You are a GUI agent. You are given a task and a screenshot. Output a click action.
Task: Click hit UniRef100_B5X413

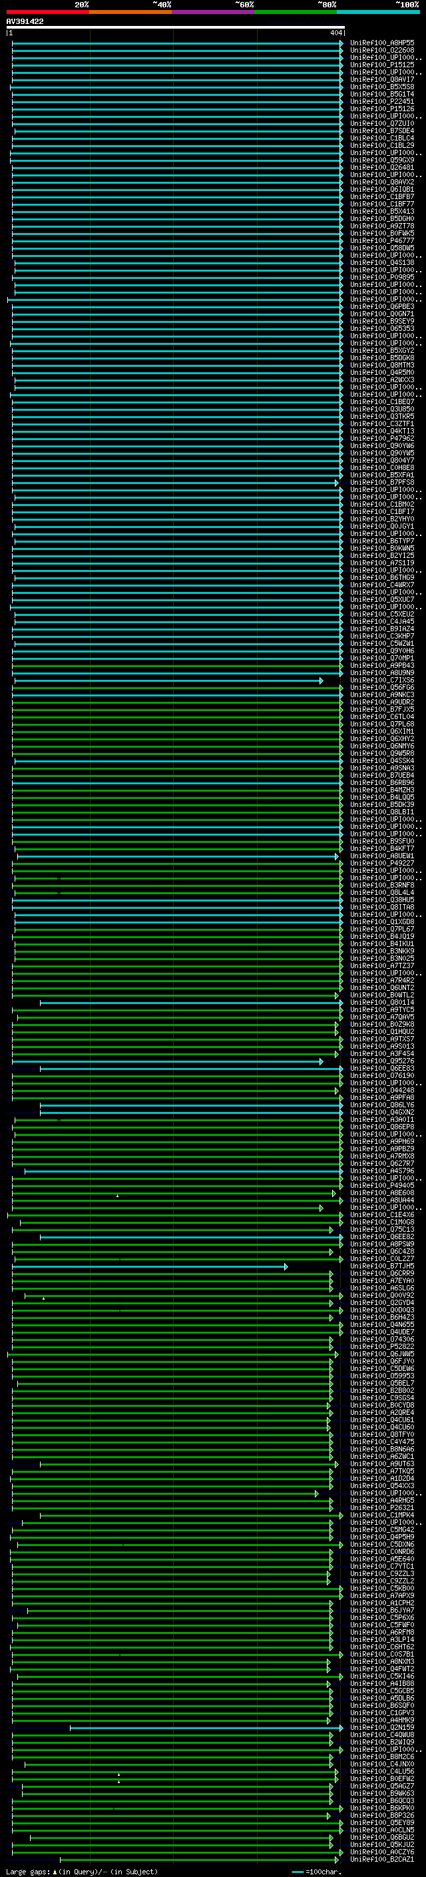pos(382,211)
